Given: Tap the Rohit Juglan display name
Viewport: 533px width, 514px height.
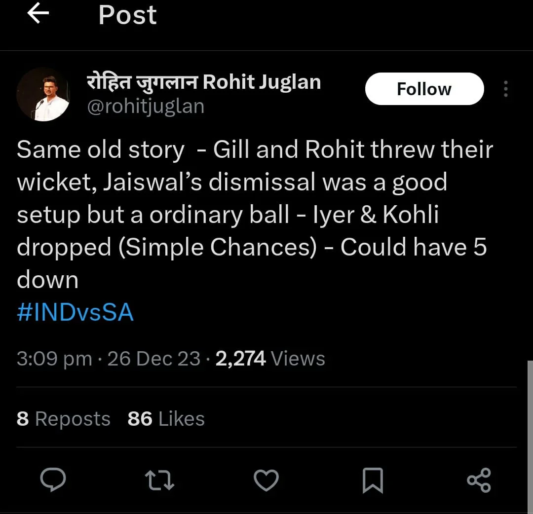Looking at the screenshot, I should point(204,82).
